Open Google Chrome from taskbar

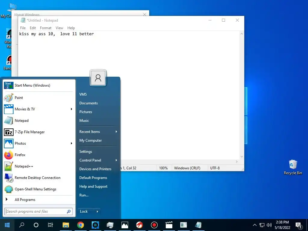tap(81, 225)
